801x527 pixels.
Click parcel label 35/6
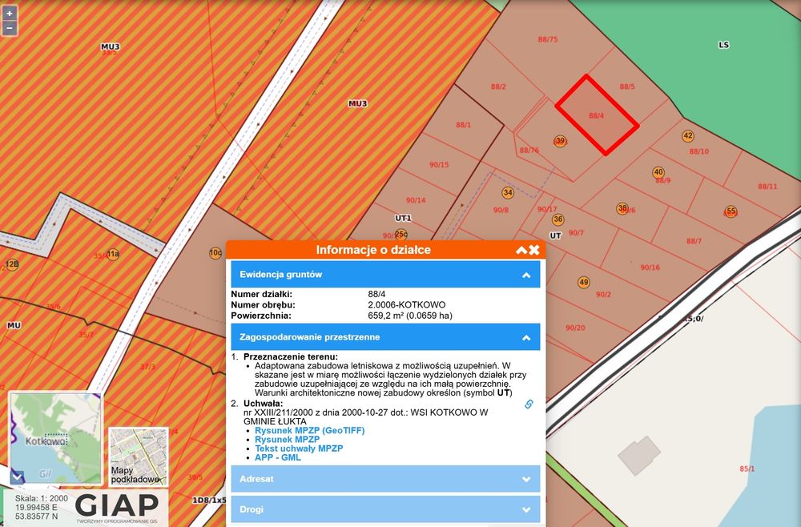pos(53,307)
